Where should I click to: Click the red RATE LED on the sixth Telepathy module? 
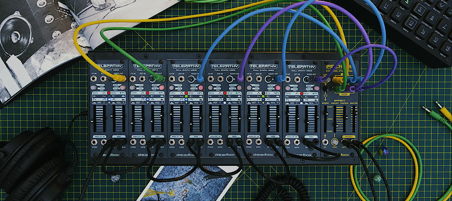[301, 93]
